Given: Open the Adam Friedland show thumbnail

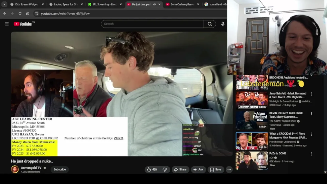Looking at the screenshot, I should pos(252,120).
